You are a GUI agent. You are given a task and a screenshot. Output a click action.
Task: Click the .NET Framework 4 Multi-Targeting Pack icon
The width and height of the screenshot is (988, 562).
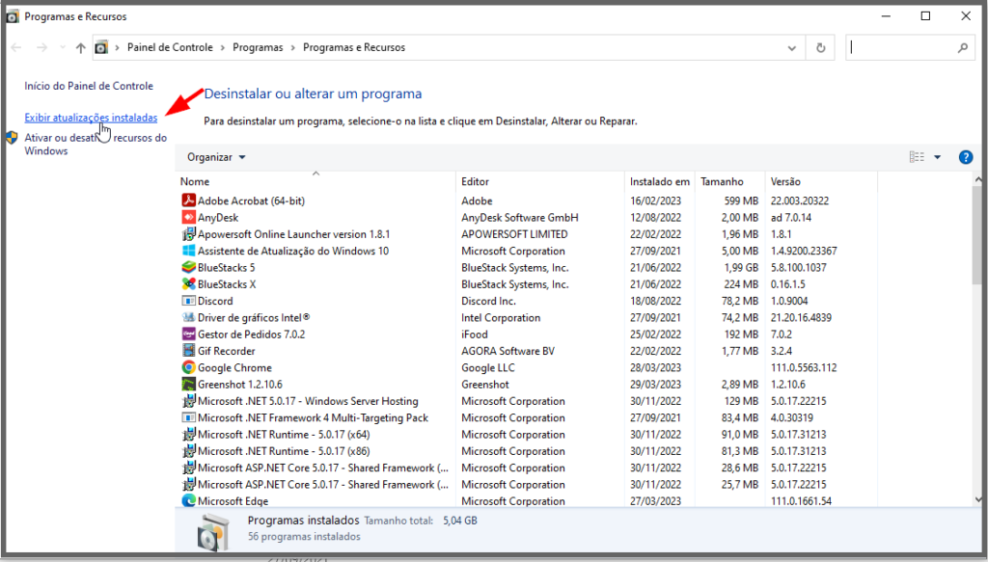point(188,417)
